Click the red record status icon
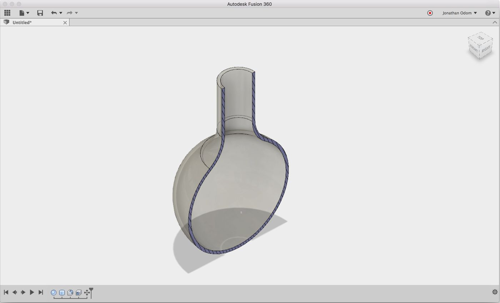The width and height of the screenshot is (500, 303). click(x=430, y=13)
